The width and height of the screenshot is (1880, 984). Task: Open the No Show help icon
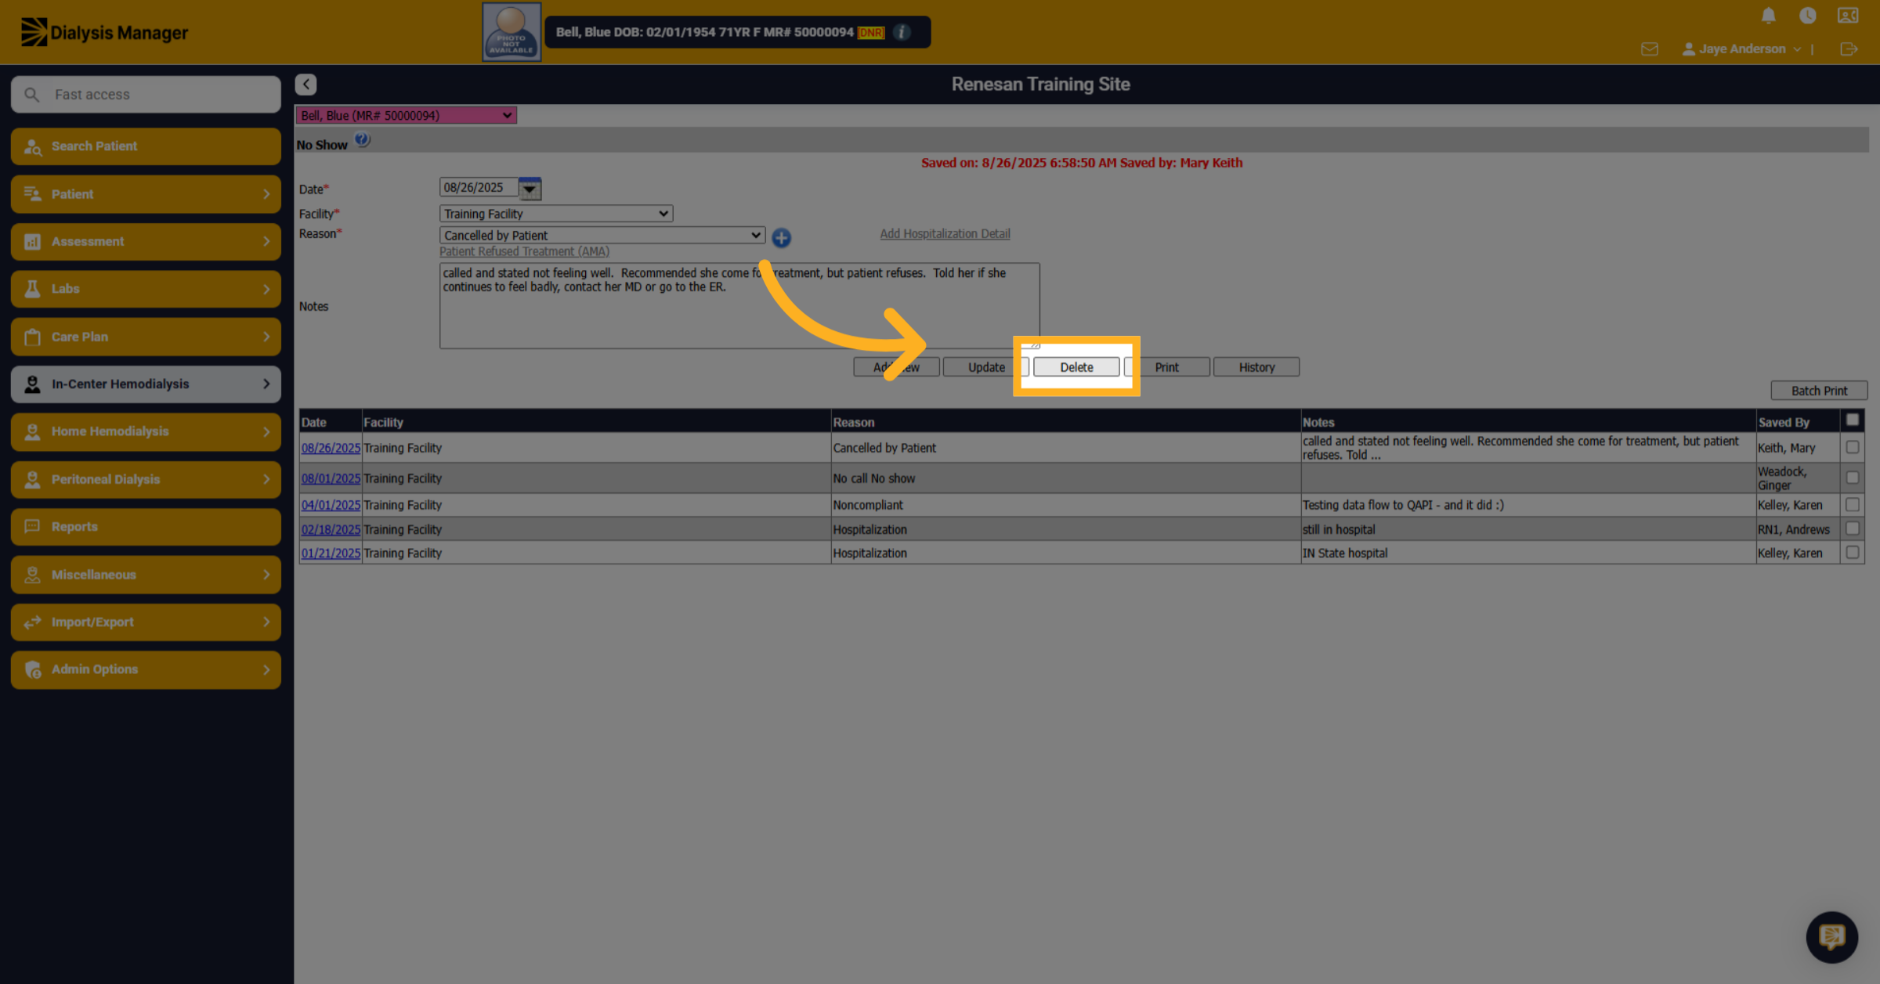[x=362, y=140]
